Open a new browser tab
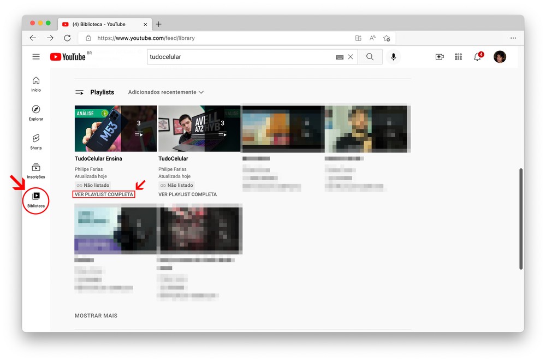The height and width of the screenshot is (361, 546). 159,24
